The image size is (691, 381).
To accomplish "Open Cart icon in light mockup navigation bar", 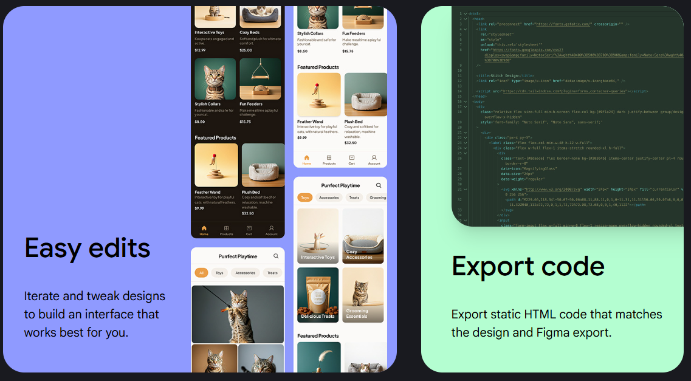I will (351, 158).
